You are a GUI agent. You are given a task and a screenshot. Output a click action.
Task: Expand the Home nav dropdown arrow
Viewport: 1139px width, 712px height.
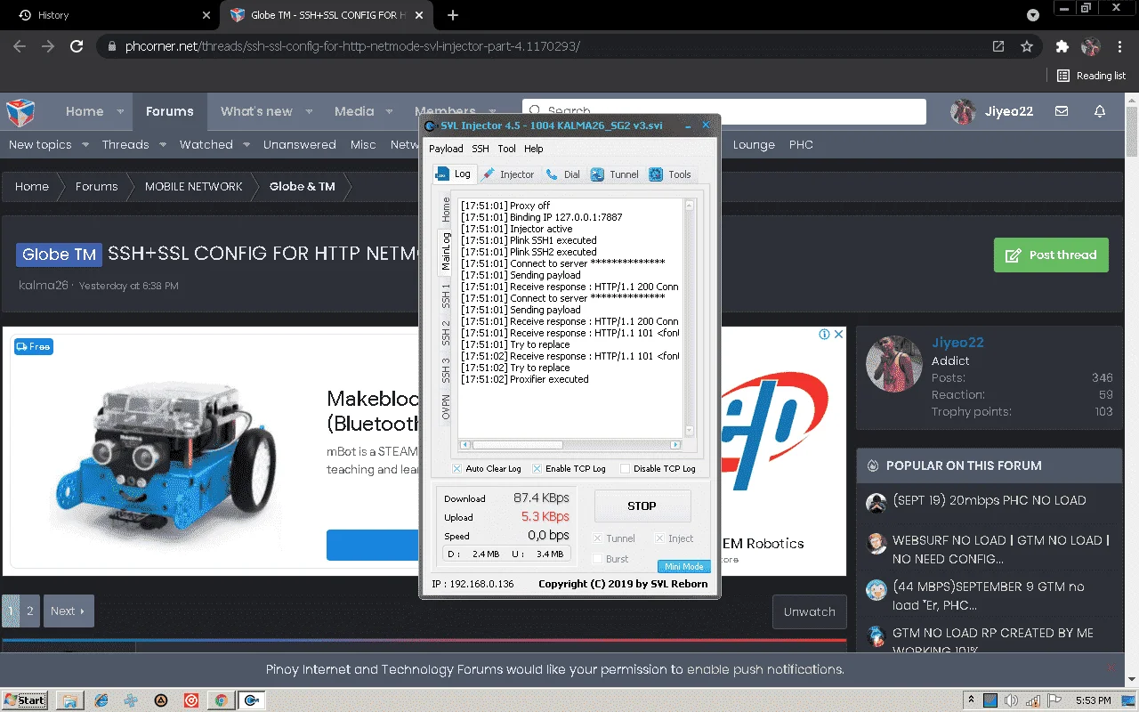point(122,111)
